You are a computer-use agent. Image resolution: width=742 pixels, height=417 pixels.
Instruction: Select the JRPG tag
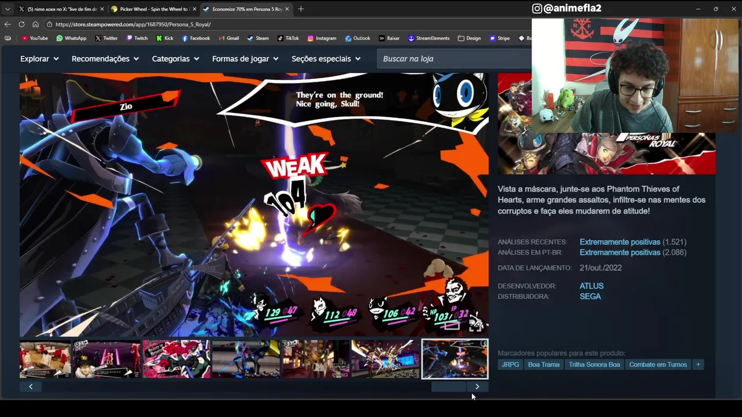click(x=510, y=364)
